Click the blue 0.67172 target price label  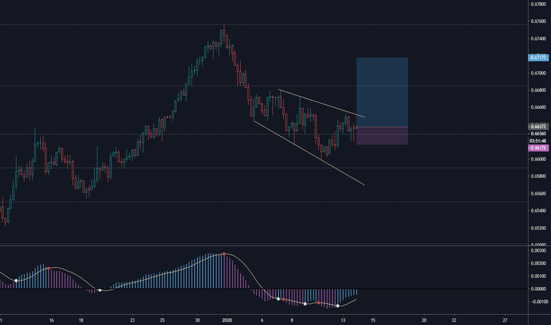(x=538, y=58)
